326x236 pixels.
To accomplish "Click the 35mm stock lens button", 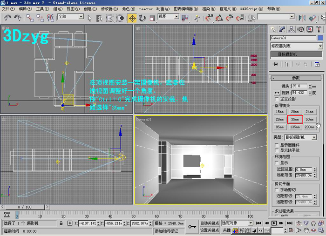I will point(295,119).
